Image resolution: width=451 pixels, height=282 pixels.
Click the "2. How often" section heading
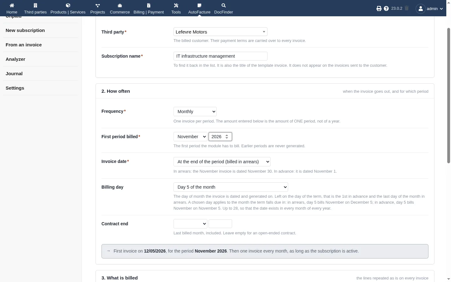point(116,91)
